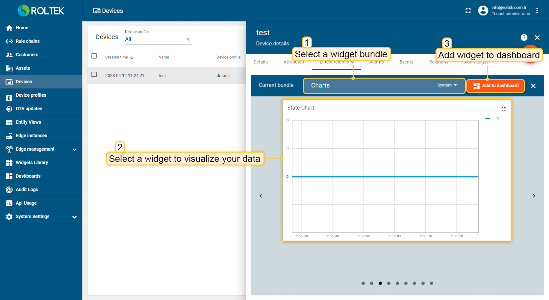
Task: Check the box for test device row
Action: tap(94, 75)
